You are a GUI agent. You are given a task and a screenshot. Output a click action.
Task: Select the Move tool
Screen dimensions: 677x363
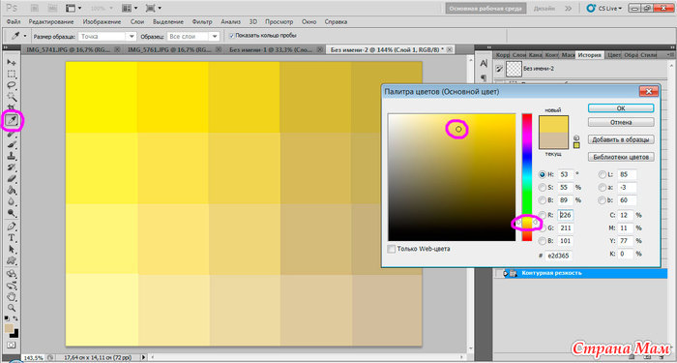(12, 62)
